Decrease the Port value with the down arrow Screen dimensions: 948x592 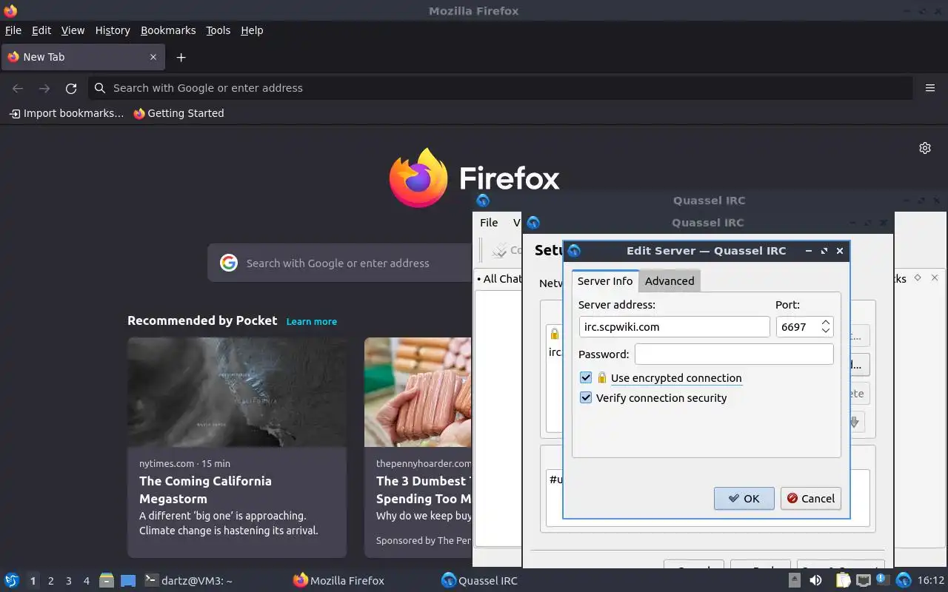(826, 331)
